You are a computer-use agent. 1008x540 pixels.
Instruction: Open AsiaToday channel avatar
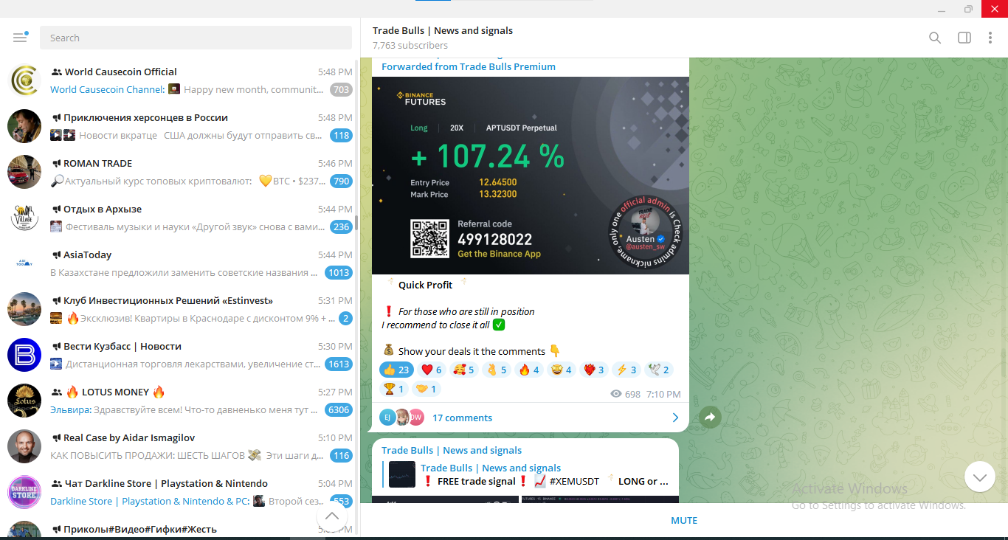coord(24,263)
